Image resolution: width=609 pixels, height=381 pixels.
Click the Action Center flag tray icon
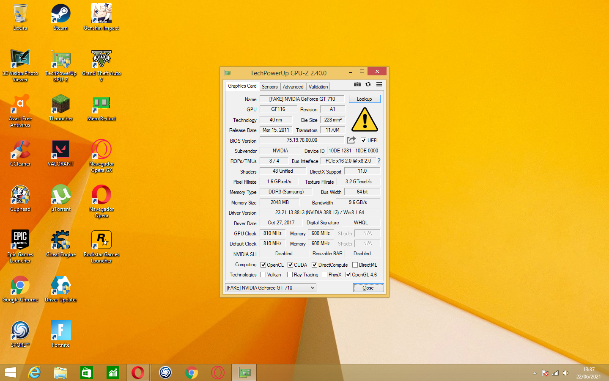click(x=545, y=373)
